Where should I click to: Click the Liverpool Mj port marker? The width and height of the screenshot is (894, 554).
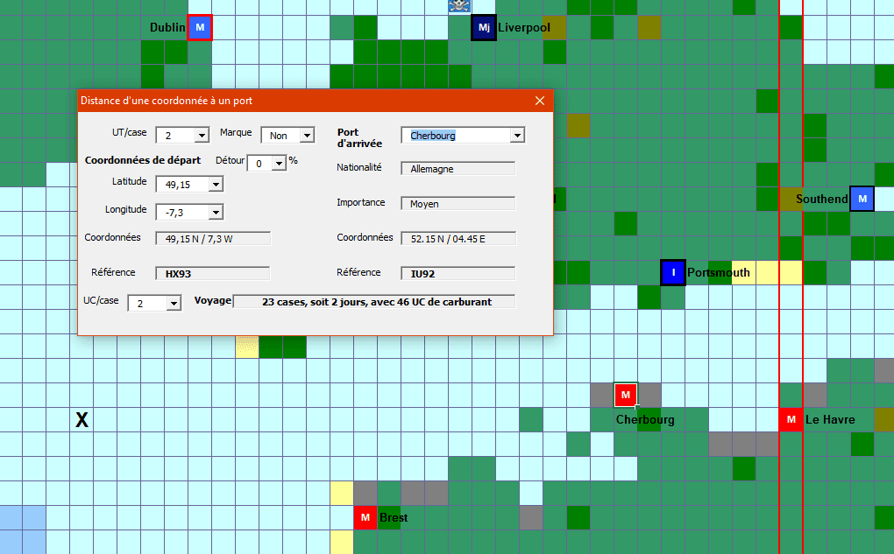point(484,28)
